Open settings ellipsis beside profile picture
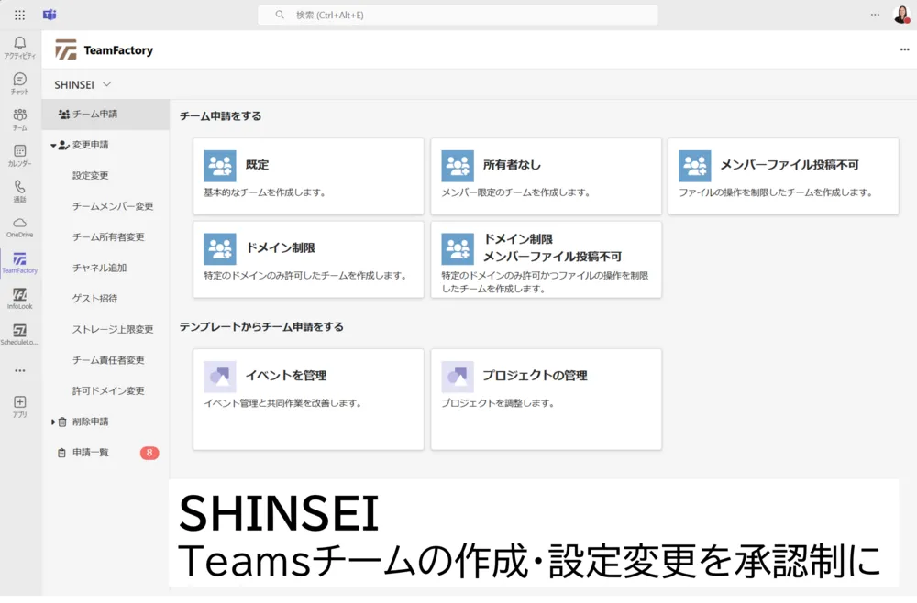The width and height of the screenshot is (917, 603). [x=875, y=15]
